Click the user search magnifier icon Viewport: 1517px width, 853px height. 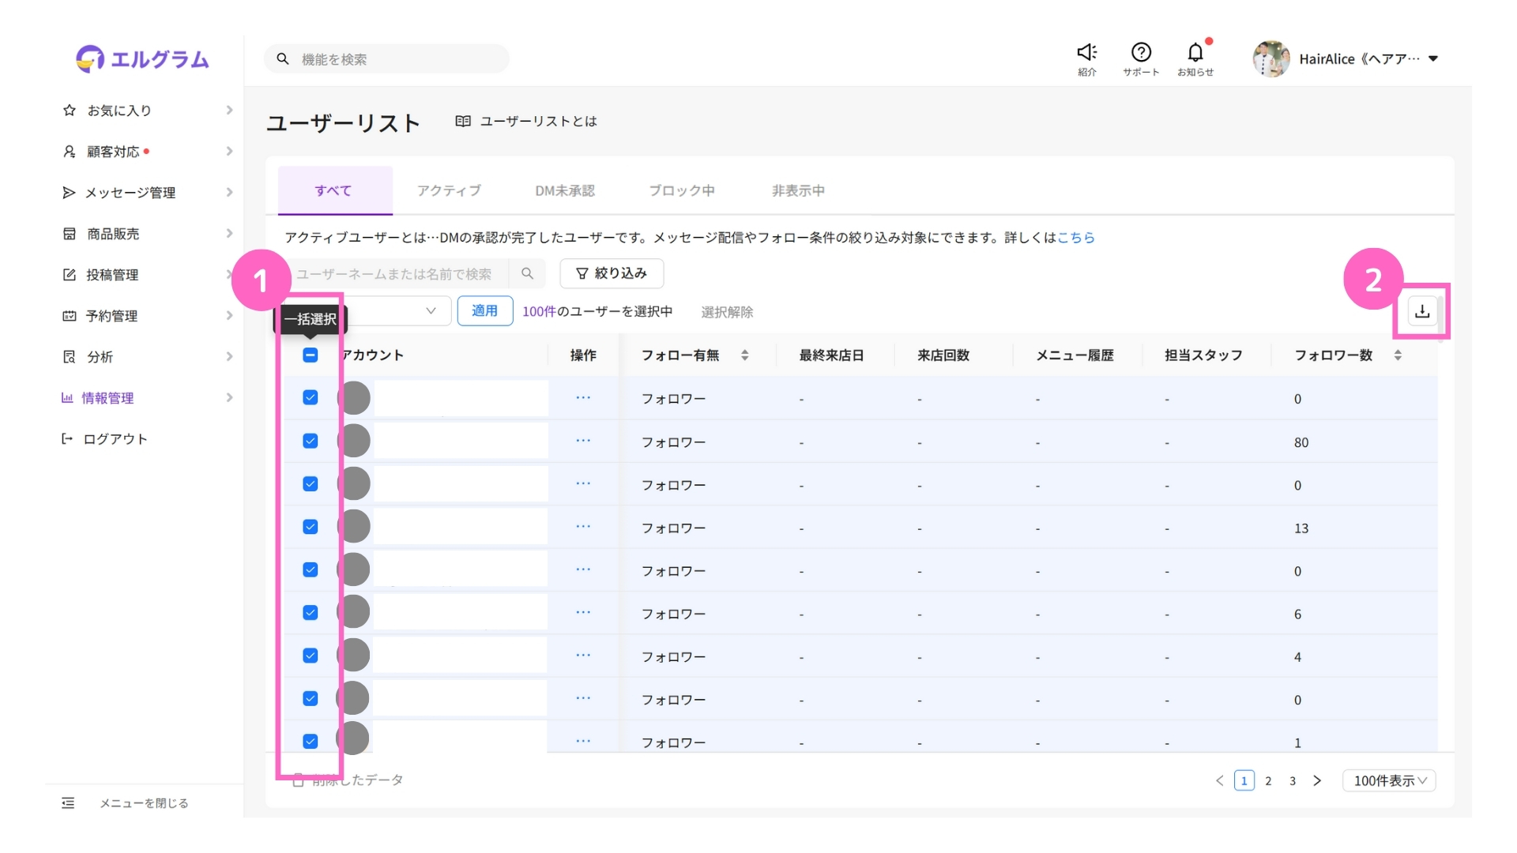pos(527,274)
